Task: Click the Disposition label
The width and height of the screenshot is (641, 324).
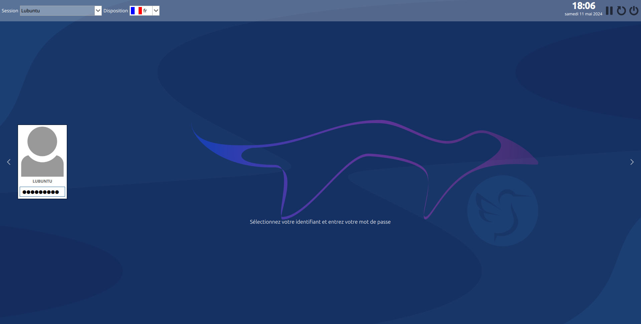Action: click(x=116, y=11)
